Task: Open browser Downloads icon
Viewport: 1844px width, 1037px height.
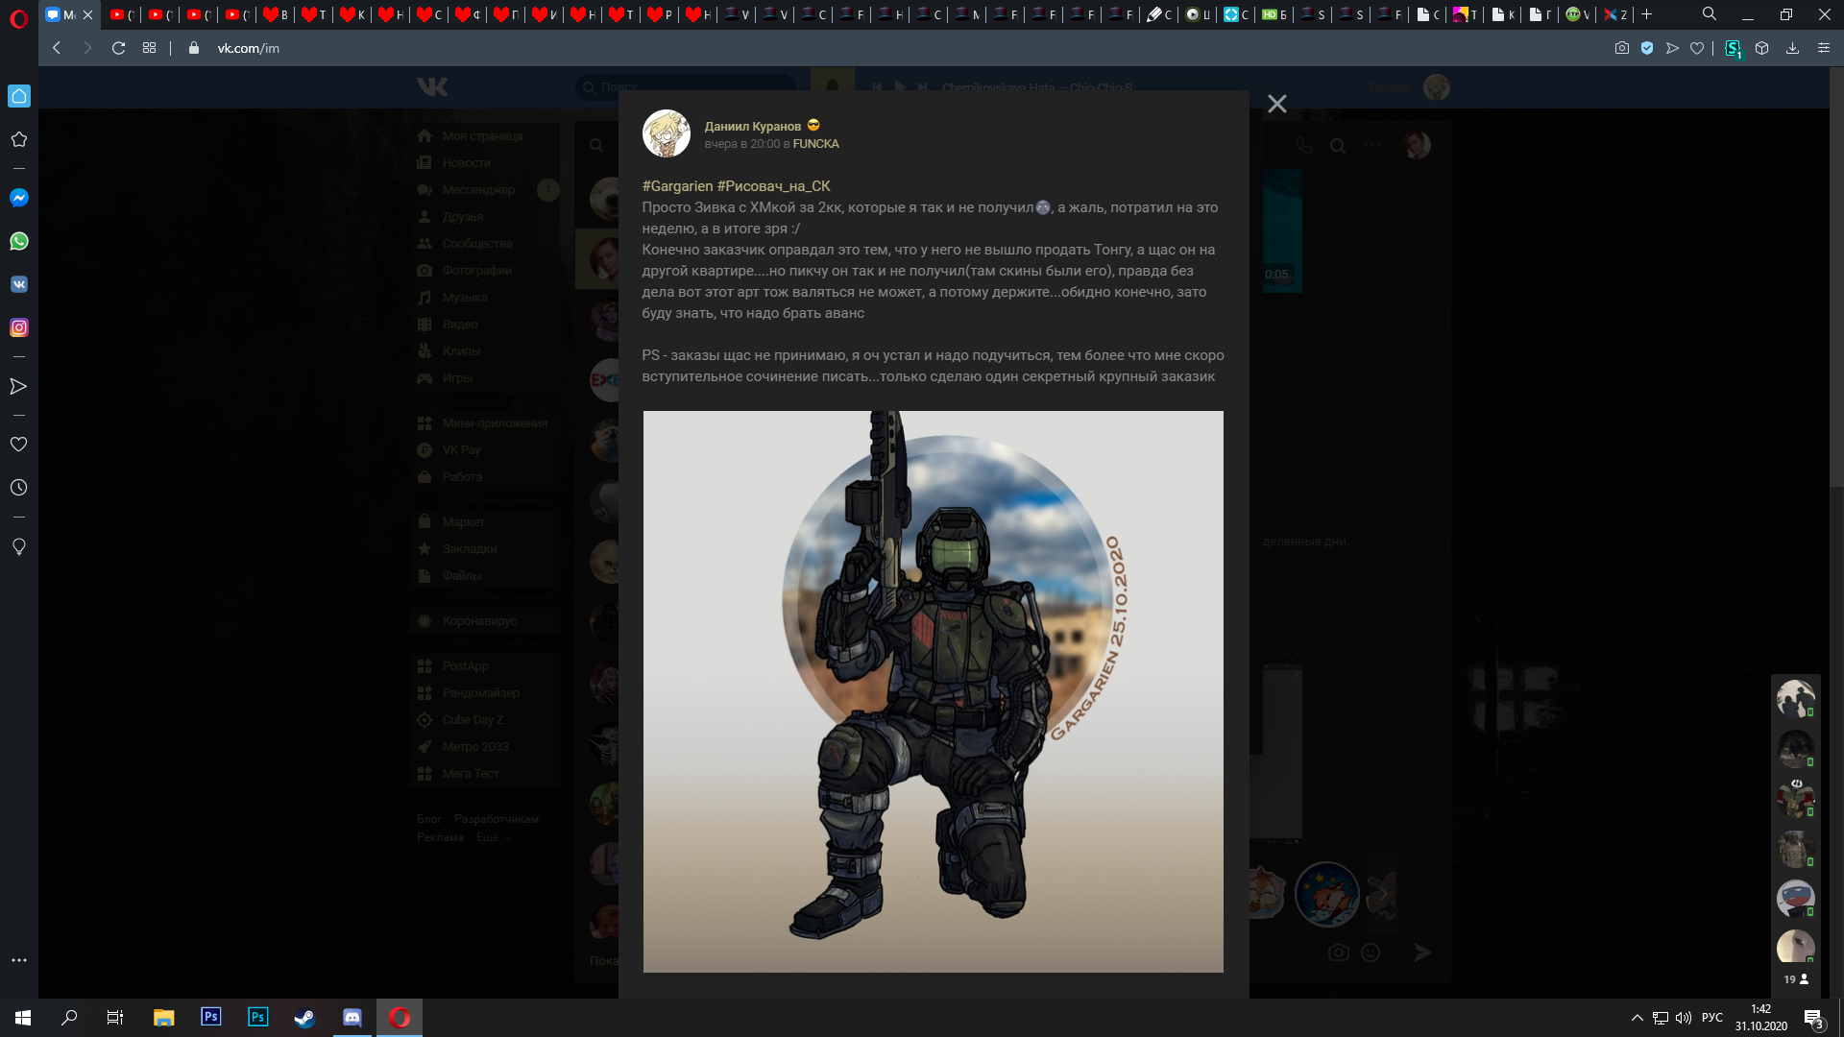Action: 1792,48
